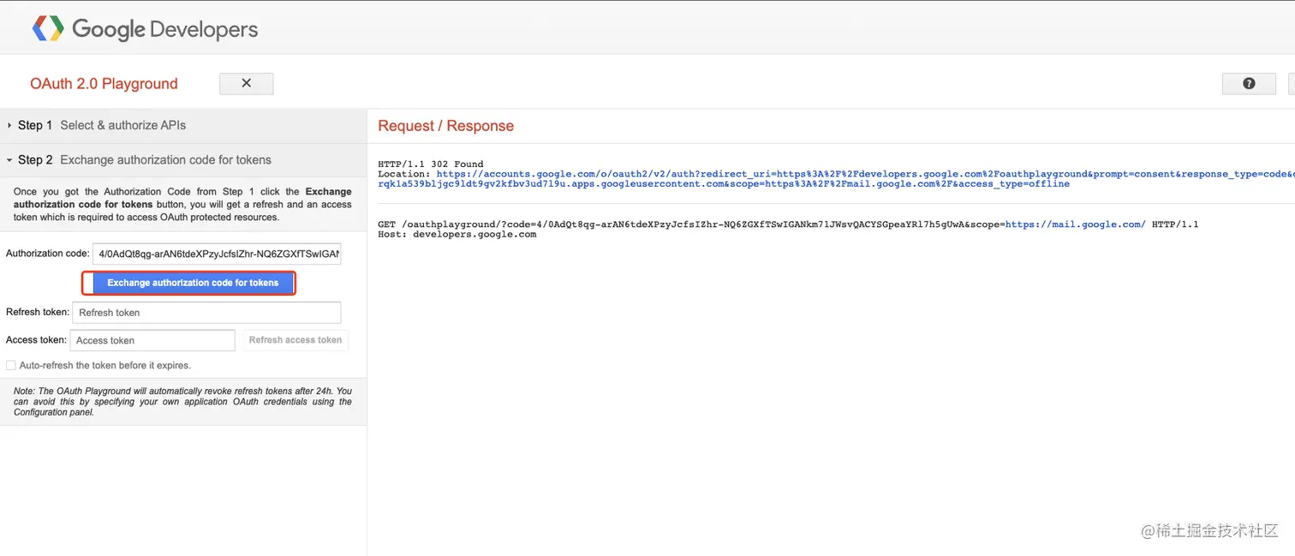Click the Refresh access token button
The image size is (1295, 556).
click(x=295, y=340)
